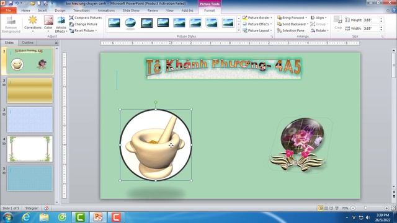Click the rotation handle of the selected picture

click(x=156, y=102)
